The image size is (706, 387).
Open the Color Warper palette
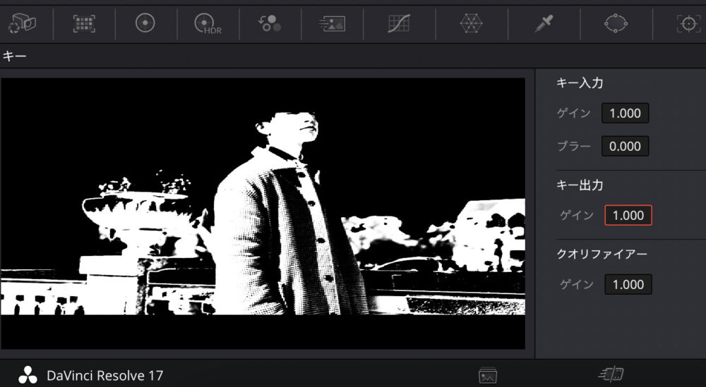[x=471, y=24]
